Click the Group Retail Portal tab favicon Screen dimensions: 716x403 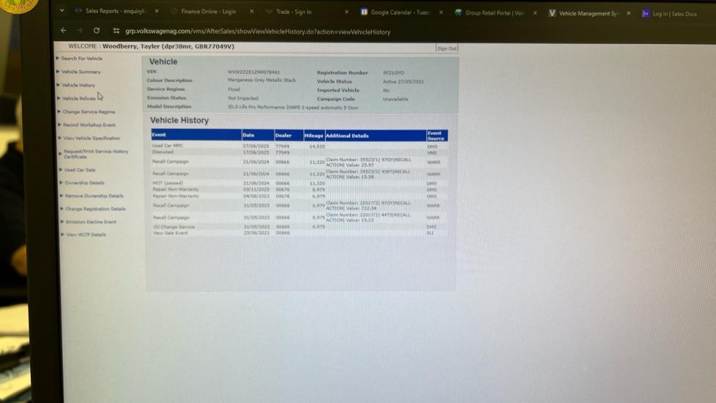458,12
